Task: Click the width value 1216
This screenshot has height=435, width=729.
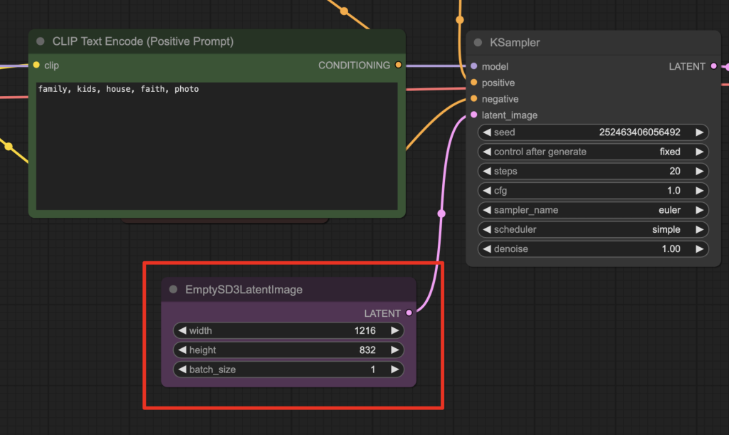Action: point(365,330)
